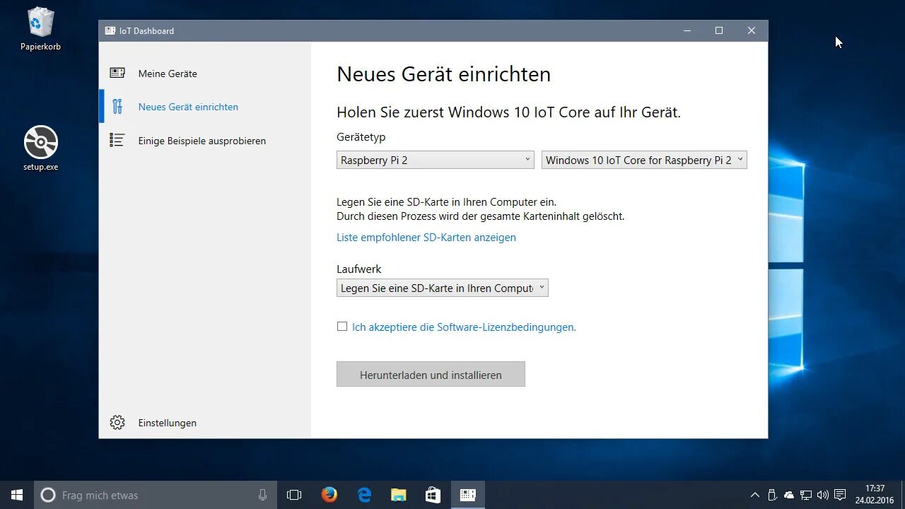Click the network tray icon
The height and width of the screenshot is (509, 905).
[x=806, y=495]
